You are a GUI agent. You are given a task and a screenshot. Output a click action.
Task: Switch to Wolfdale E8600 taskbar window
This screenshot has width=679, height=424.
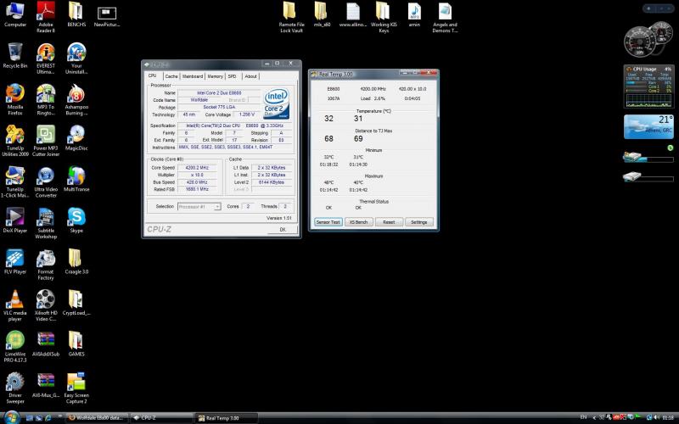click(x=98, y=418)
